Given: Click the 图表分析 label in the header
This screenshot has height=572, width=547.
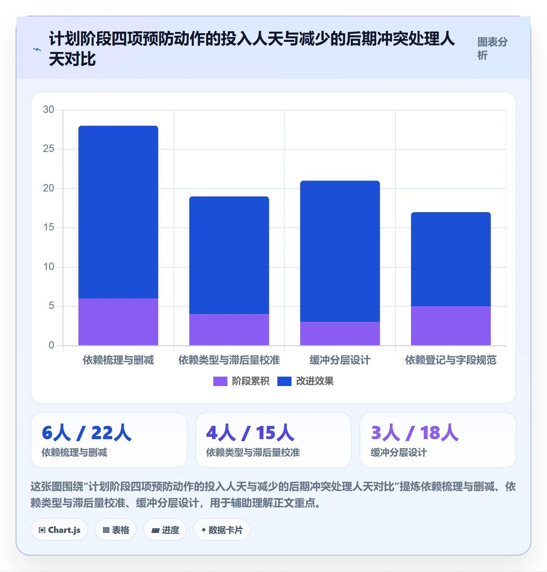Looking at the screenshot, I should [x=492, y=48].
